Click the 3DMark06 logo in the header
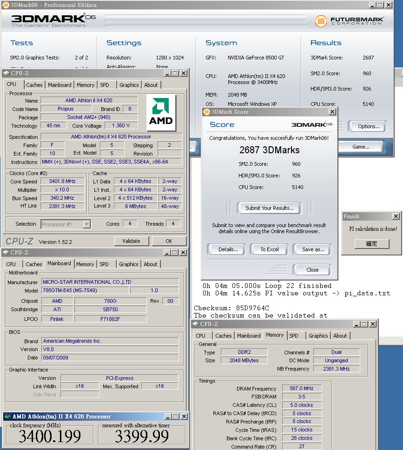Screen dimensions: 403x450 point(50,20)
